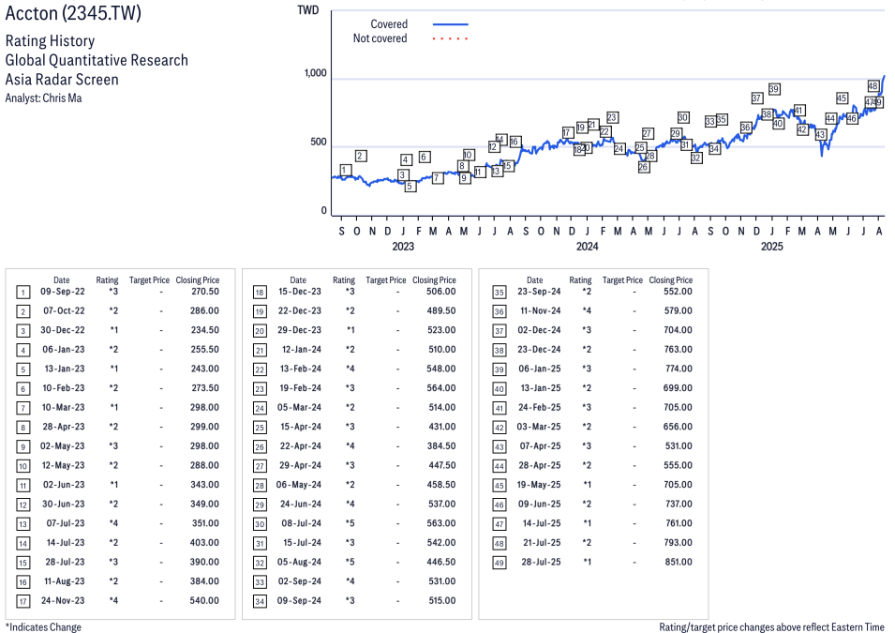Click the date '24-Nov-23'
This screenshot has height=633, width=895.
pos(63,600)
